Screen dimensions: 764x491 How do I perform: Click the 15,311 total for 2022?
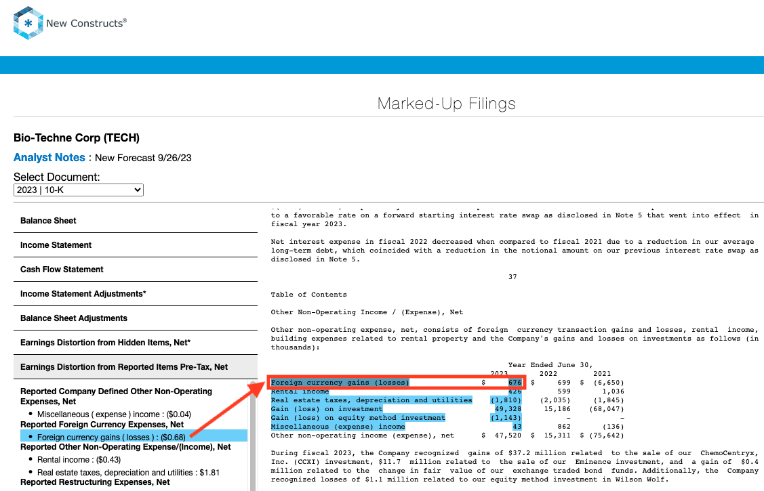pyautogui.click(x=557, y=435)
